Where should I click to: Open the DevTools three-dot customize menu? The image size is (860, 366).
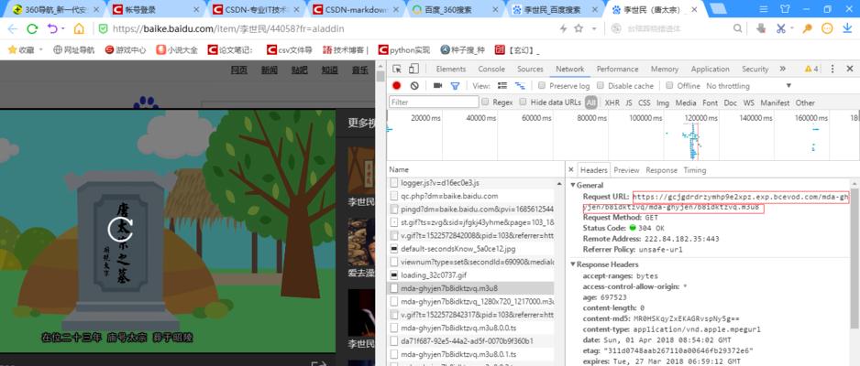tap(832, 69)
